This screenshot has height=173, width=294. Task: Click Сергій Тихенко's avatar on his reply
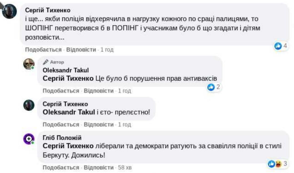[29, 105]
